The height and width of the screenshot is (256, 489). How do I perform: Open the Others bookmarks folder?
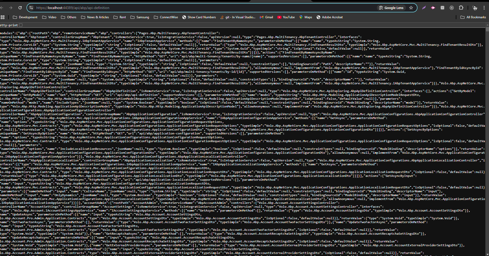click(68, 17)
